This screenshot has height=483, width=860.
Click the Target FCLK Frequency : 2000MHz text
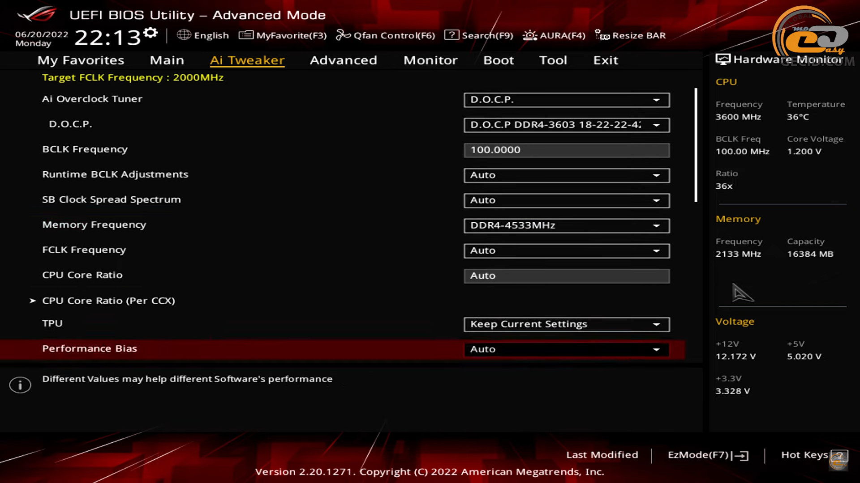coord(133,77)
